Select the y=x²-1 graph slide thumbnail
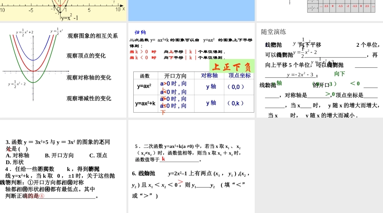 pos(63,10)
